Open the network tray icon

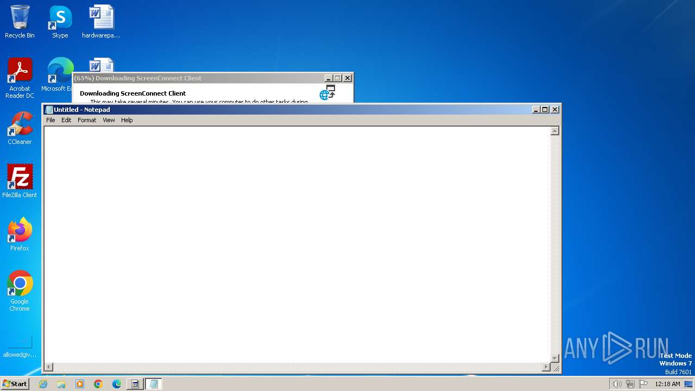tap(630, 384)
